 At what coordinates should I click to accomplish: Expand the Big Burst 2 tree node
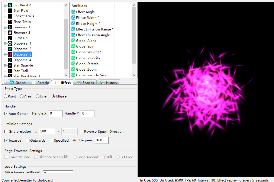click(5, 5)
